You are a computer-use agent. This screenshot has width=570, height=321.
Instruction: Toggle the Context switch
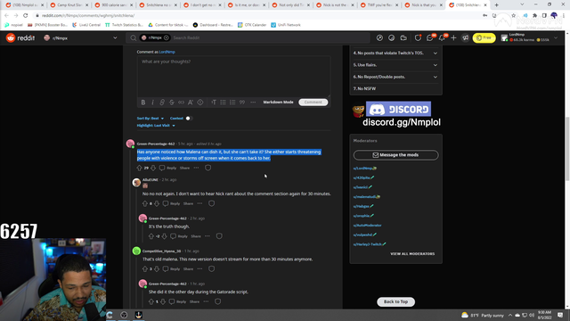pos(189,119)
